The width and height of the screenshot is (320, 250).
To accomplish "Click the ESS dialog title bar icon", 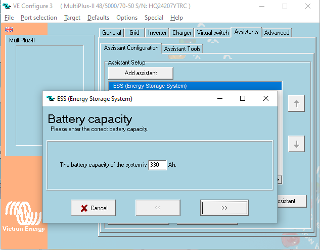I will click(50, 99).
